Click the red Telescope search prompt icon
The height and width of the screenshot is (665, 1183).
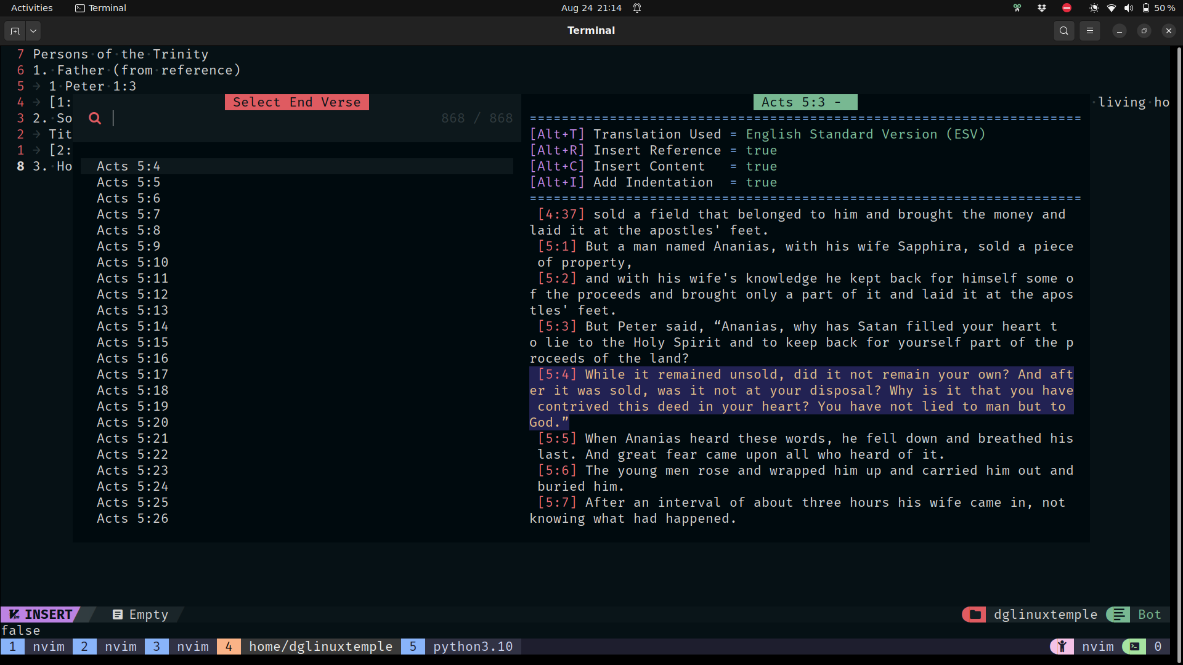[95, 118]
